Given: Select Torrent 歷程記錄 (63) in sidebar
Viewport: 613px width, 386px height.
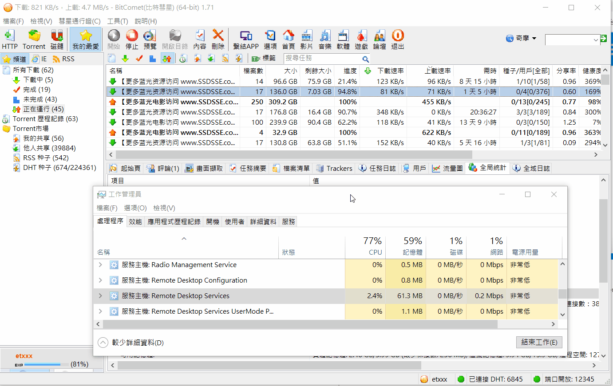Looking at the screenshot, I should pyautogui.click(x=45, y=119).
